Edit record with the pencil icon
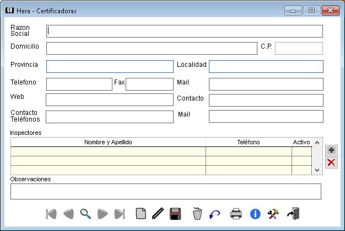This screenshot has width=345, height=231. pos(158,214)
